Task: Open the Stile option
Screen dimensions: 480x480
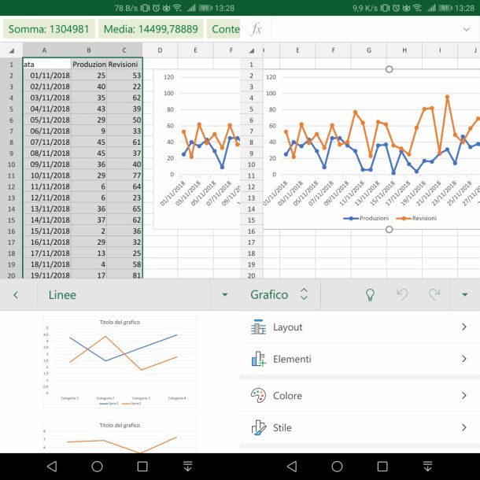Action: [x=360, y=427]
